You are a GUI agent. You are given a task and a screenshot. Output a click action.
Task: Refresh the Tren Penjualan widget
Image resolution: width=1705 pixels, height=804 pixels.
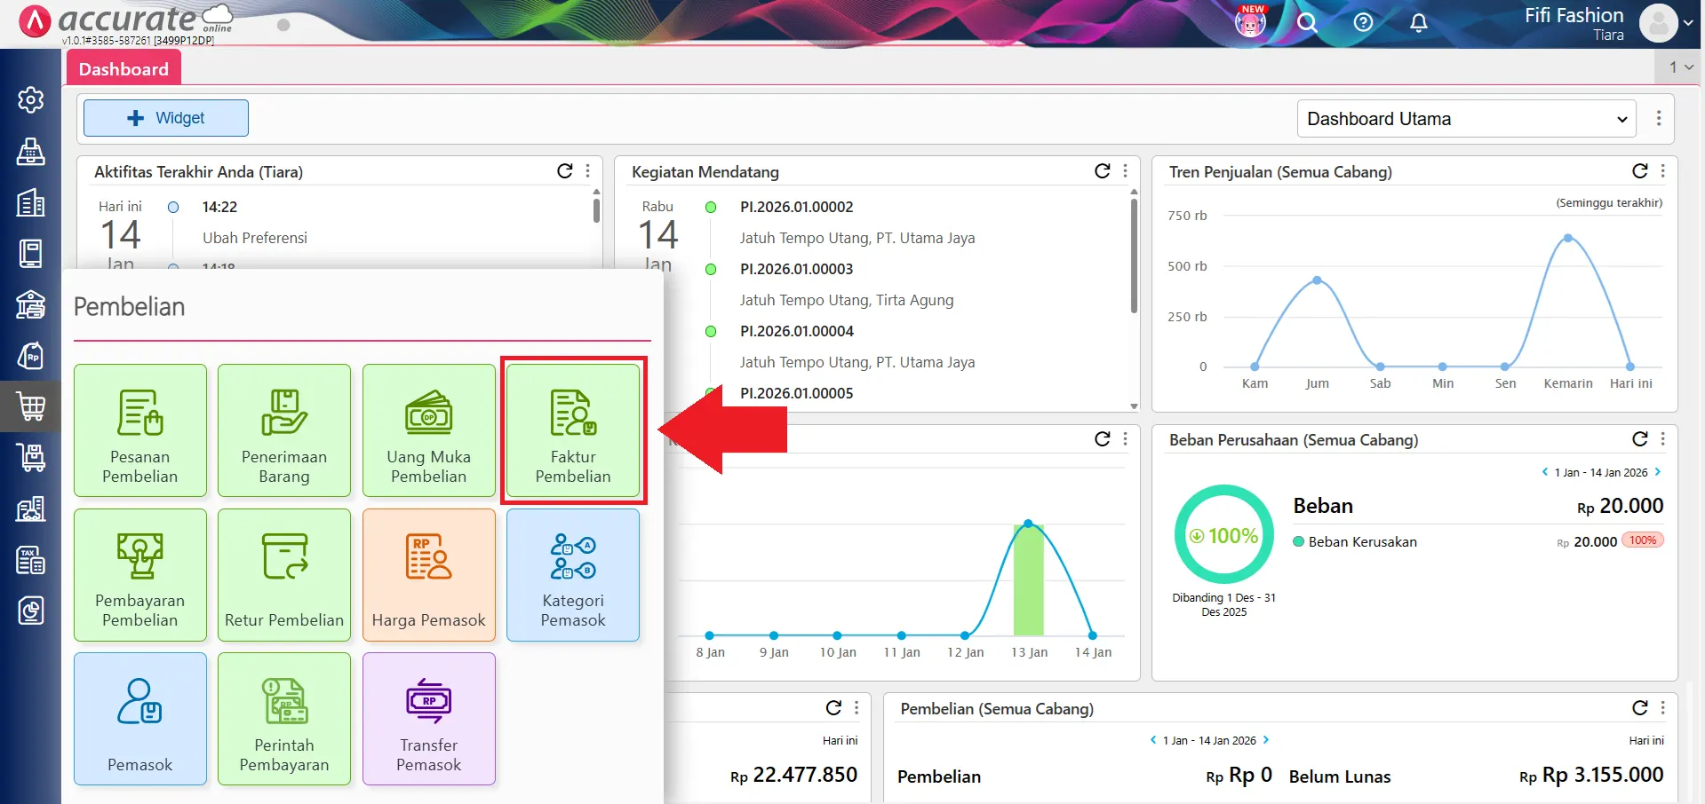click(x=1639, y=171)
